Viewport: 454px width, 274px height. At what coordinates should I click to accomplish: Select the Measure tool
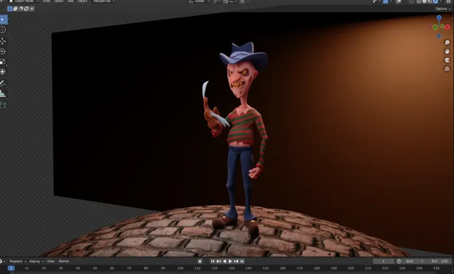[3, 93]
